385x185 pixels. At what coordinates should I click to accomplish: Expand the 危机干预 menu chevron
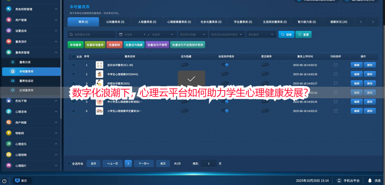(56, 101)
